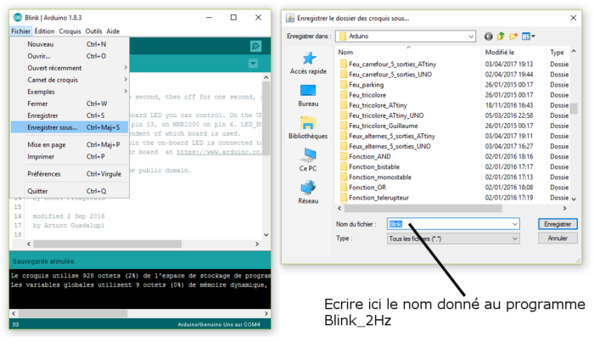Select folder Feu_tricolore_ATtiny_UNO

coord(386,115)
